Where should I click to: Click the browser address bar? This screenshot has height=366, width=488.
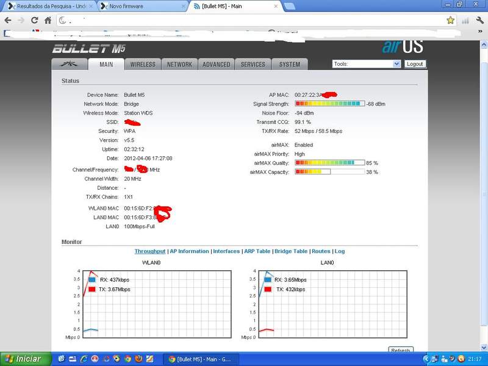pos(255,21)
